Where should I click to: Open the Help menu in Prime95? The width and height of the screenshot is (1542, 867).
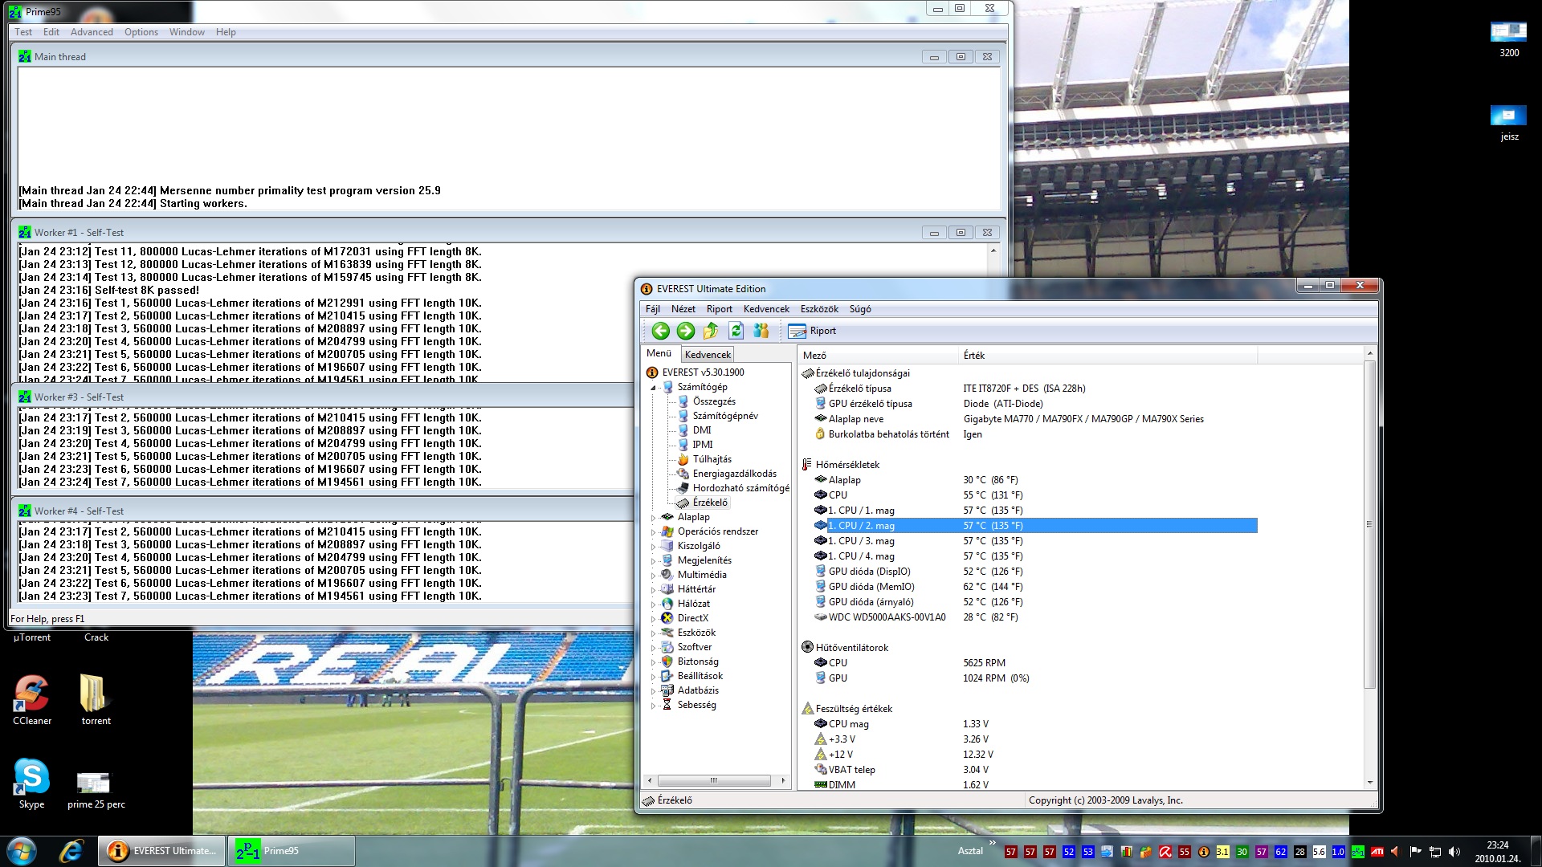coord(226,32)
